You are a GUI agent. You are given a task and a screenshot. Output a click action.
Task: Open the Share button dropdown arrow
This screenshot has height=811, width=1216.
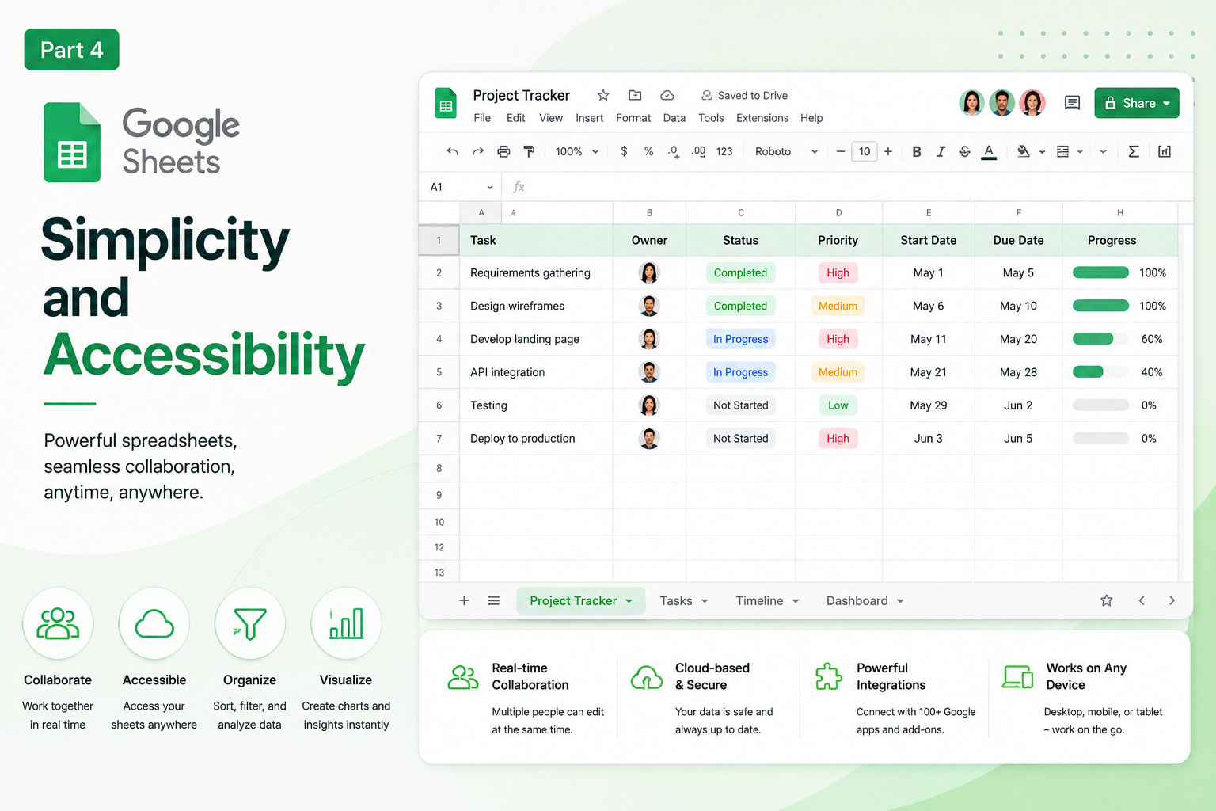(x=1166, y=103)
